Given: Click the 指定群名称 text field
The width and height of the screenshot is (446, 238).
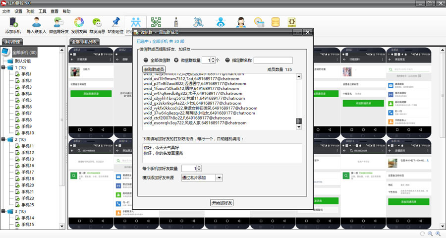Looking at the screenshot, I should 273,60.
